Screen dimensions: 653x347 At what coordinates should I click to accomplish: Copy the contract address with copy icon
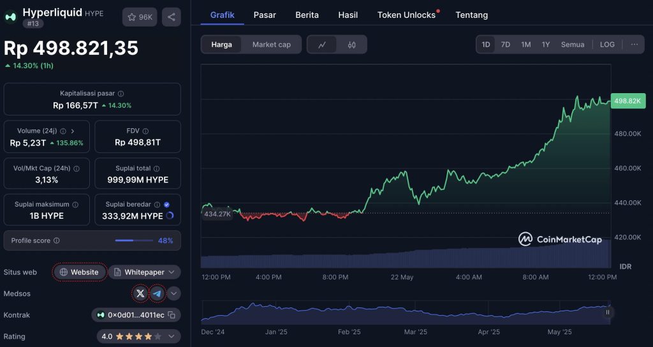pos(171,315)
